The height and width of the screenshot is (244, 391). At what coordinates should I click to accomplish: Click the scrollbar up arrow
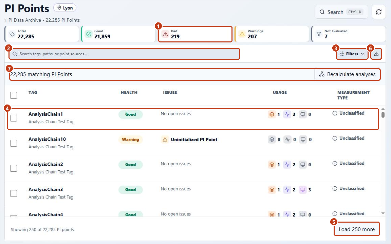383,109
